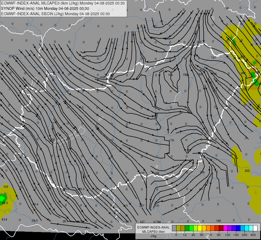Click the 176 value on map
Screen dimensions: 261x240
point(172,140)
